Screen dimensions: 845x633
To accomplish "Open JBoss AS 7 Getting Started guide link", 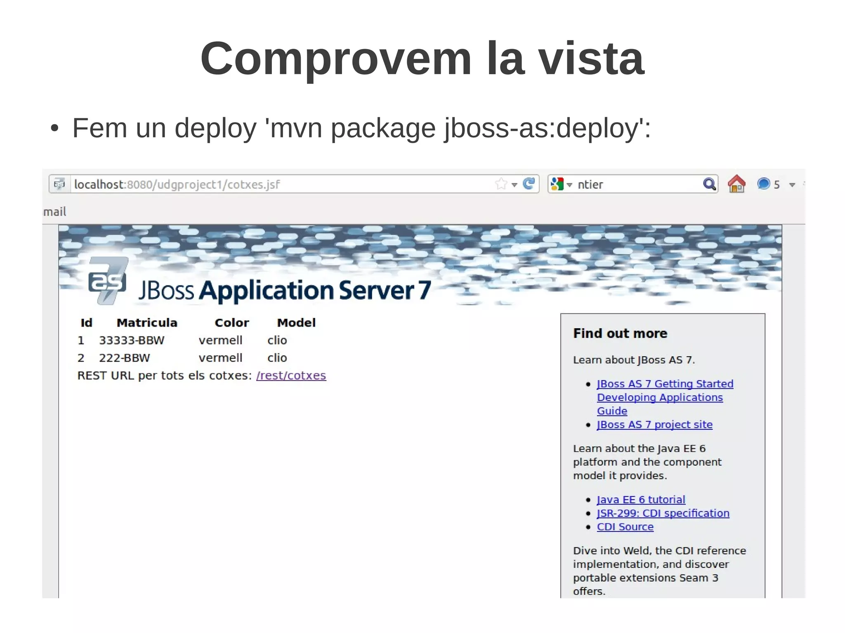I will click(x=665, y=397).
